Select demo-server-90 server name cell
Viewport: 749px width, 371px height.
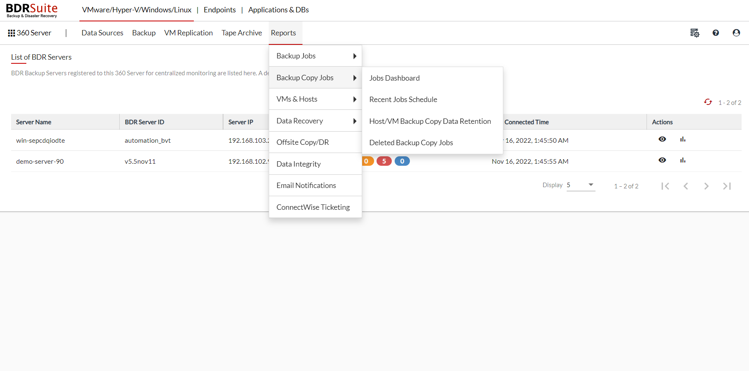(40, 162)
